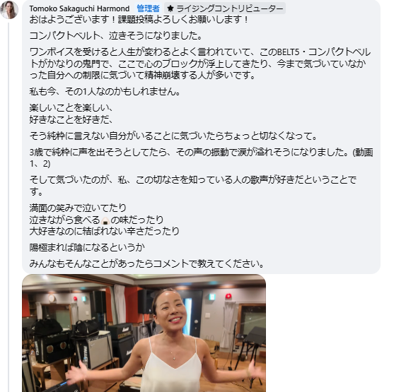394x392 pixels.
Task: Click the sentence 私も今、その1人なのかもしれません。
Action: click(x=105, y=91)
